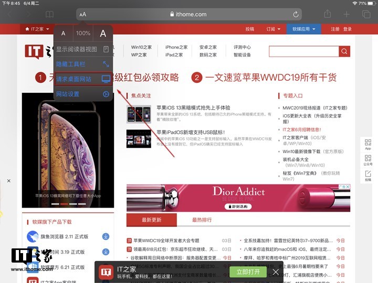Download 旗鱼浏览器 2.11 via arrow icon
The width and height of the screenshot is (378, 283).
(106, 236)
